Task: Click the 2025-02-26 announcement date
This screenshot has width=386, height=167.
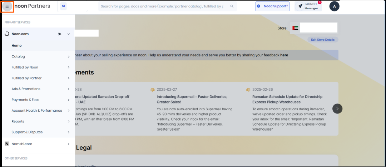Action: click(x=262, y=90)
